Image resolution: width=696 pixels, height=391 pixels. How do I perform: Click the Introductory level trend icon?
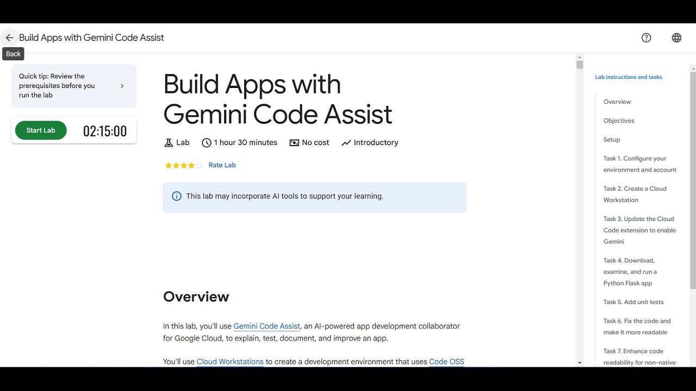(346, 143)
